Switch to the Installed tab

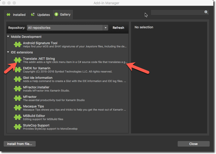point(16,15)
